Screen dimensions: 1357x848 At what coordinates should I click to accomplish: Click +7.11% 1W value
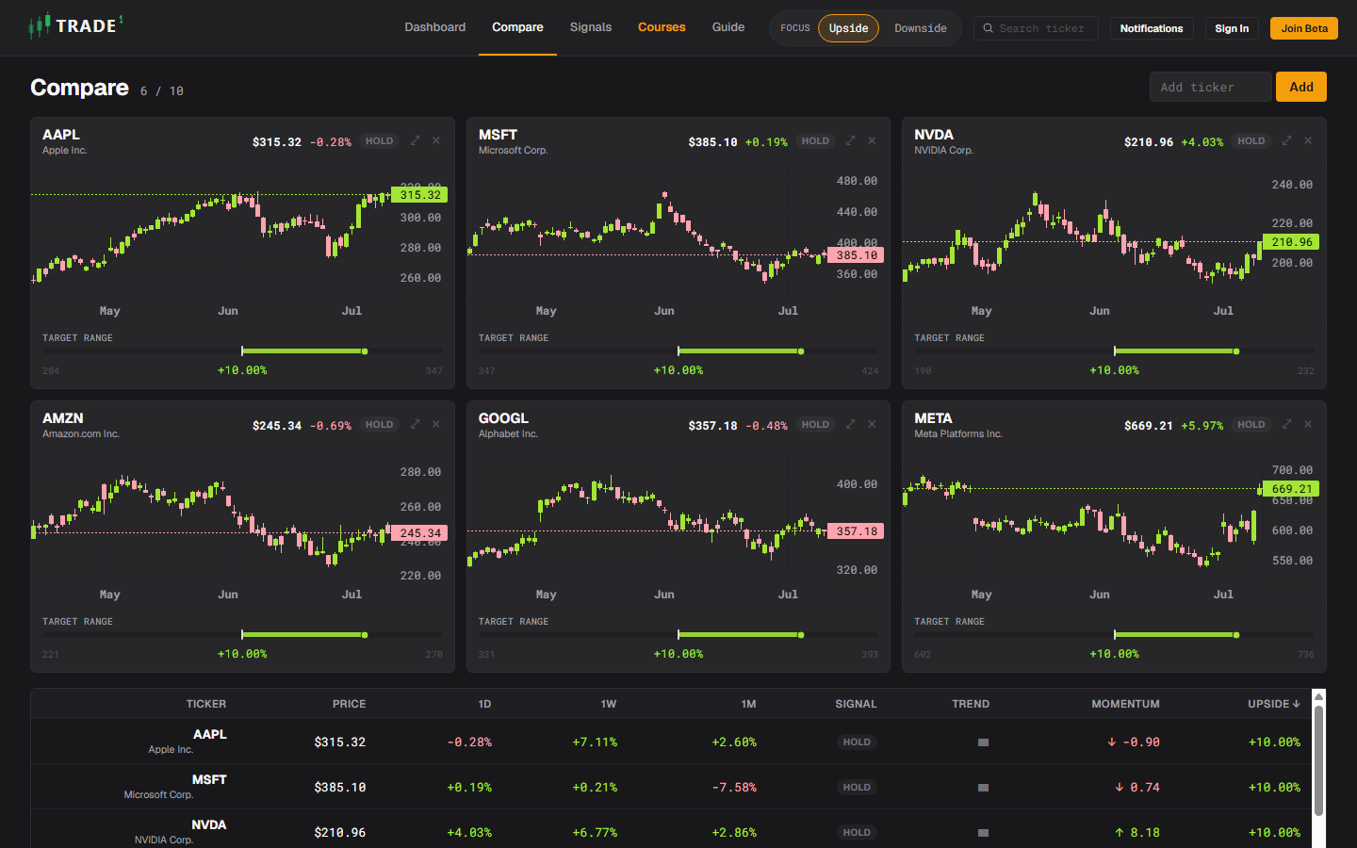595,742
